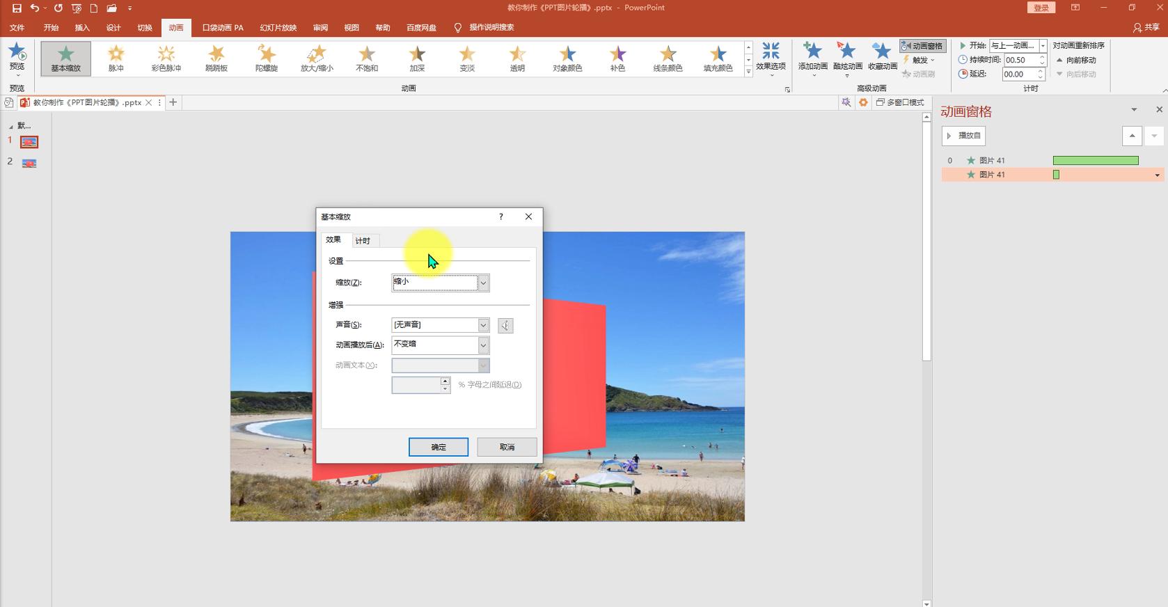Open the 缩放 (Zoom) dropdown in the dialog
Screen dimensions: 1168x607
click(x=483, y=283)
